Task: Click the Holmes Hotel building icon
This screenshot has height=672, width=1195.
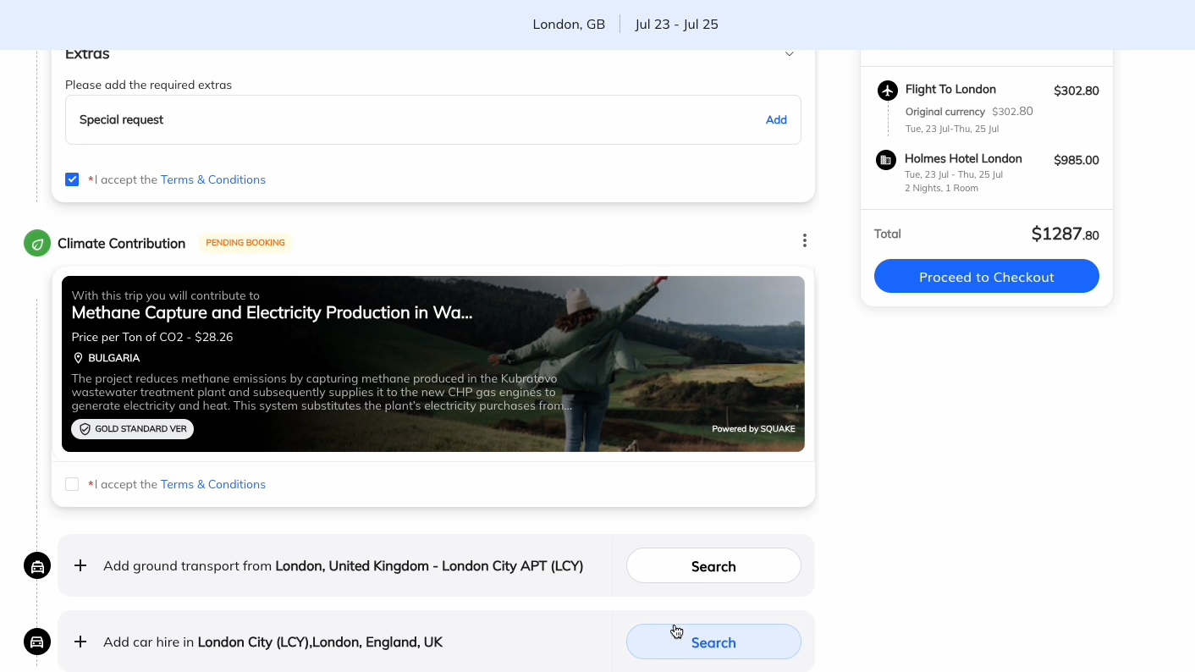Action: coord(886,160)
